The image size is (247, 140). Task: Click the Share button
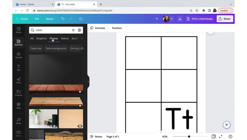(x=225, y=19)
